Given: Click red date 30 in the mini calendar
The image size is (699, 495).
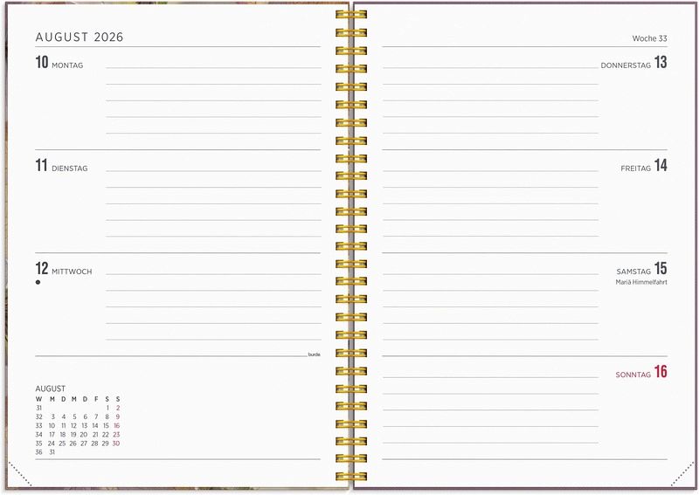Looking at the screenshot, I should tap(116, 443).
